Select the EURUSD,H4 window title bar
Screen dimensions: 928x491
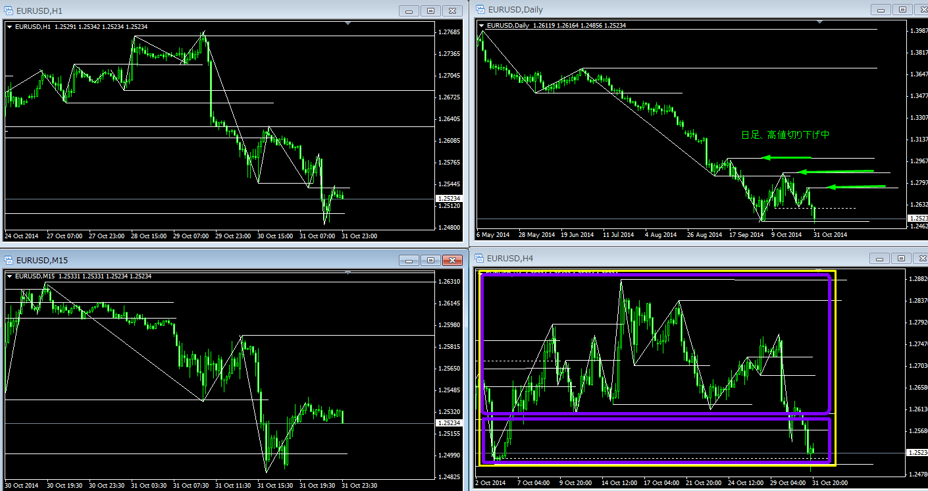(x=658, y=258)
